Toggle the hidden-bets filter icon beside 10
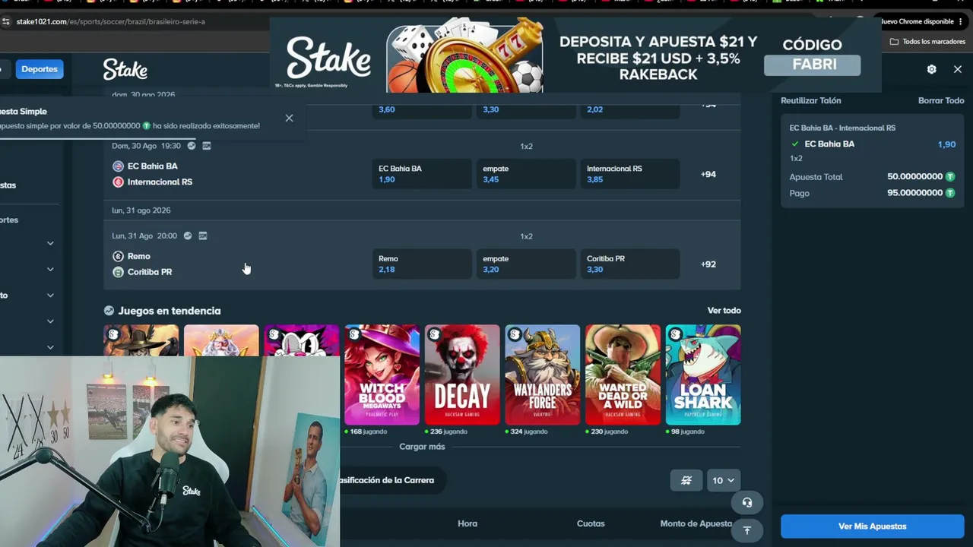The width and height of the screenshot is (973, 547). tap(686, 480)
